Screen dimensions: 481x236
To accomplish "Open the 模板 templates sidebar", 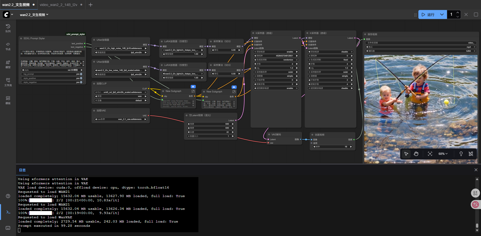I will pos(8,100).
